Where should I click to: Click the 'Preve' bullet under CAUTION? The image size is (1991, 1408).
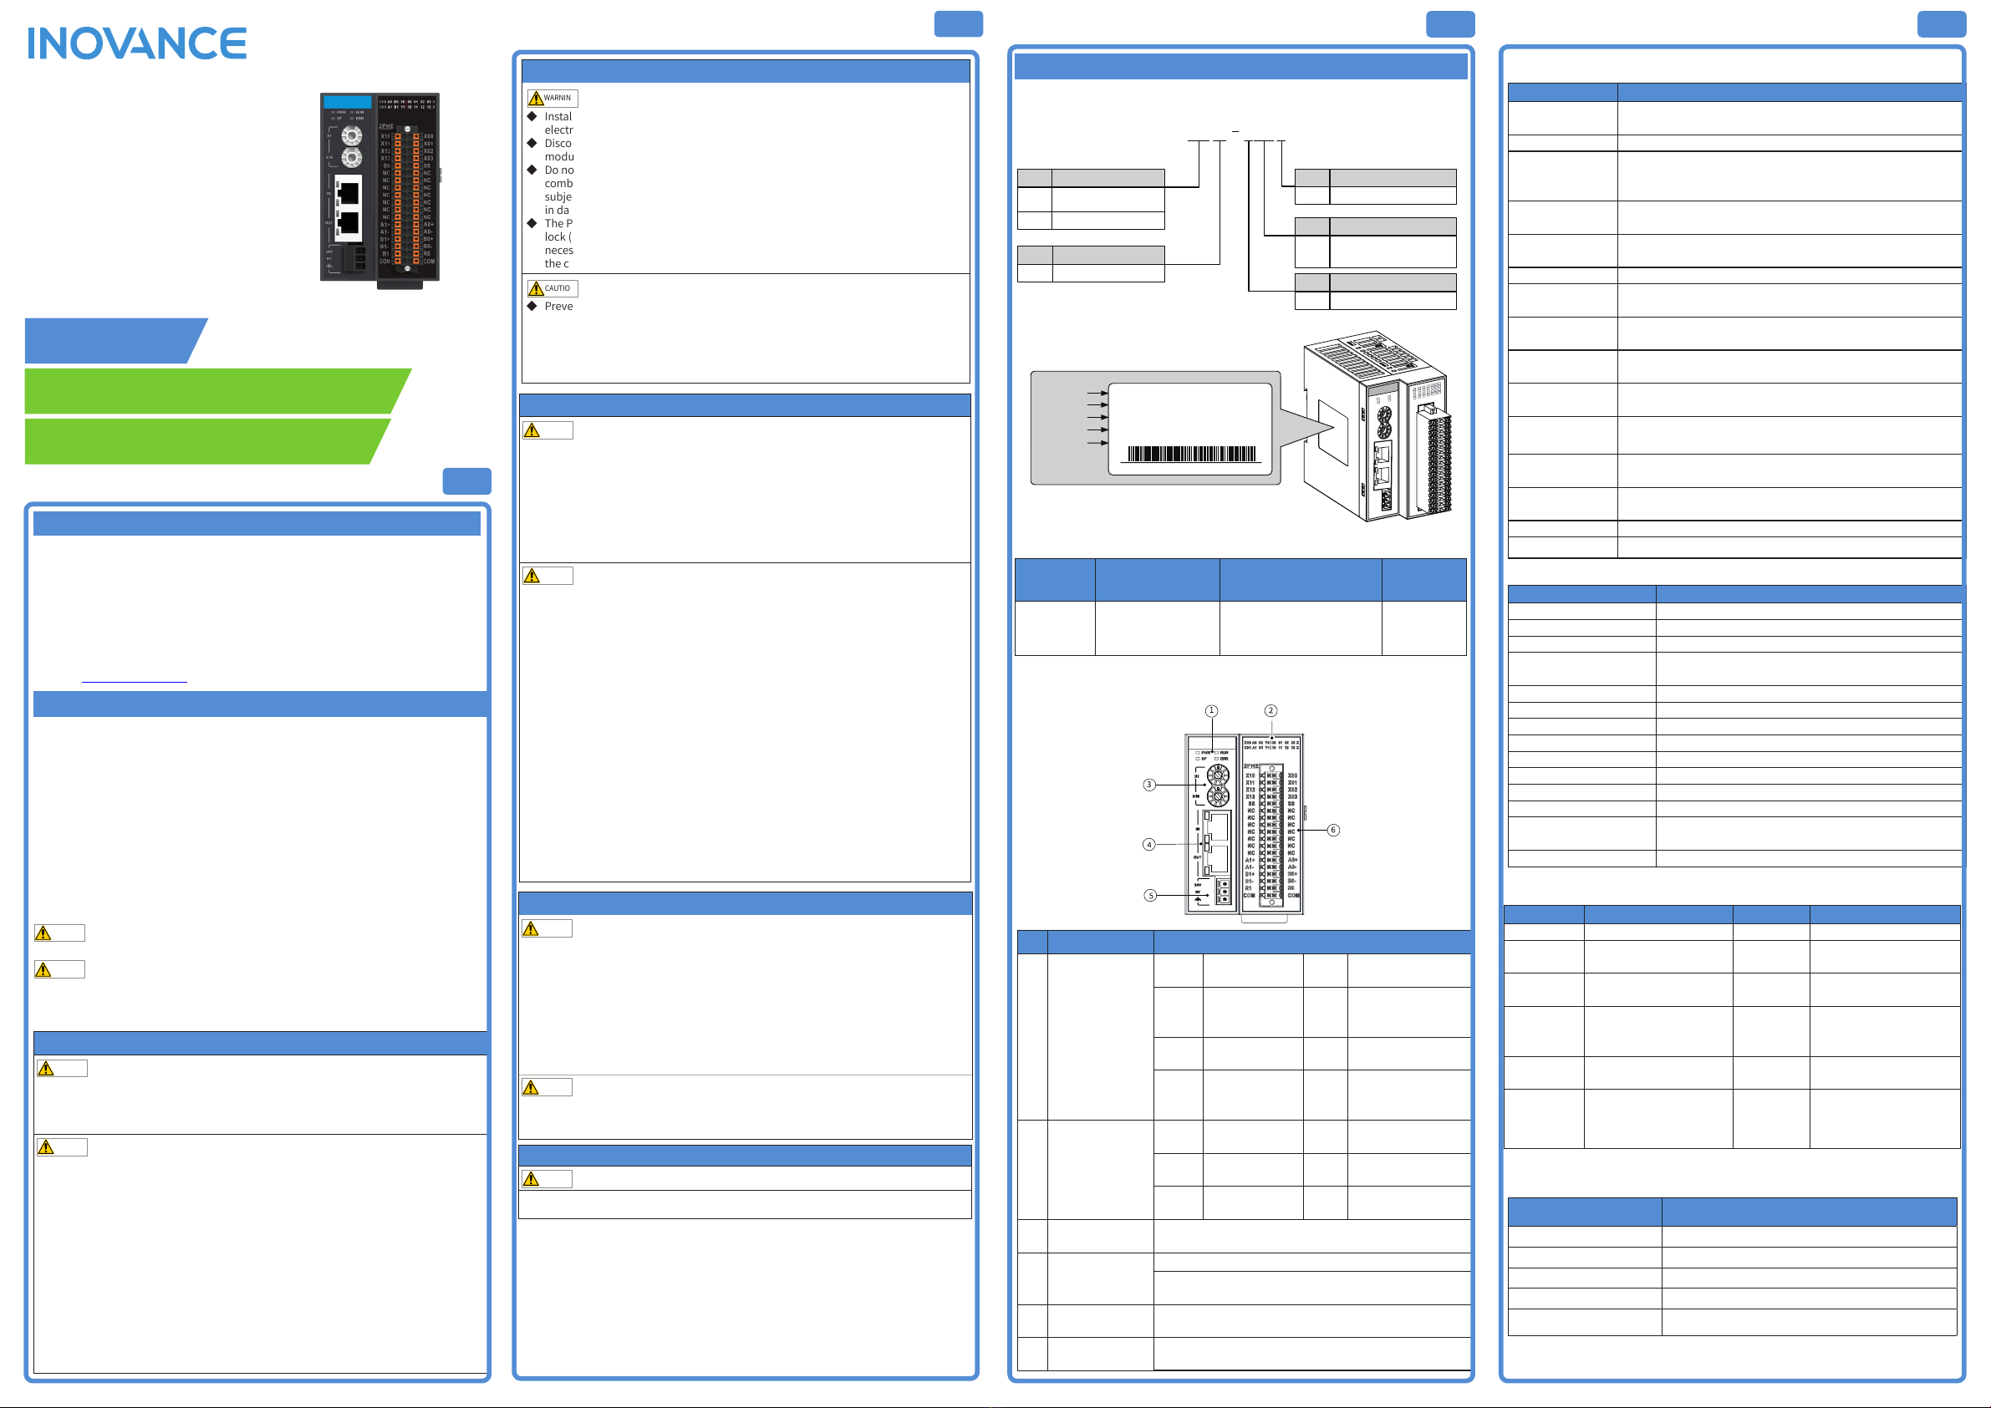coord(558,306)
